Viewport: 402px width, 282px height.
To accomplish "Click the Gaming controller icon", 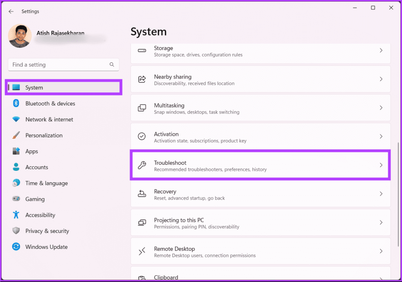I will pos(16,199).
